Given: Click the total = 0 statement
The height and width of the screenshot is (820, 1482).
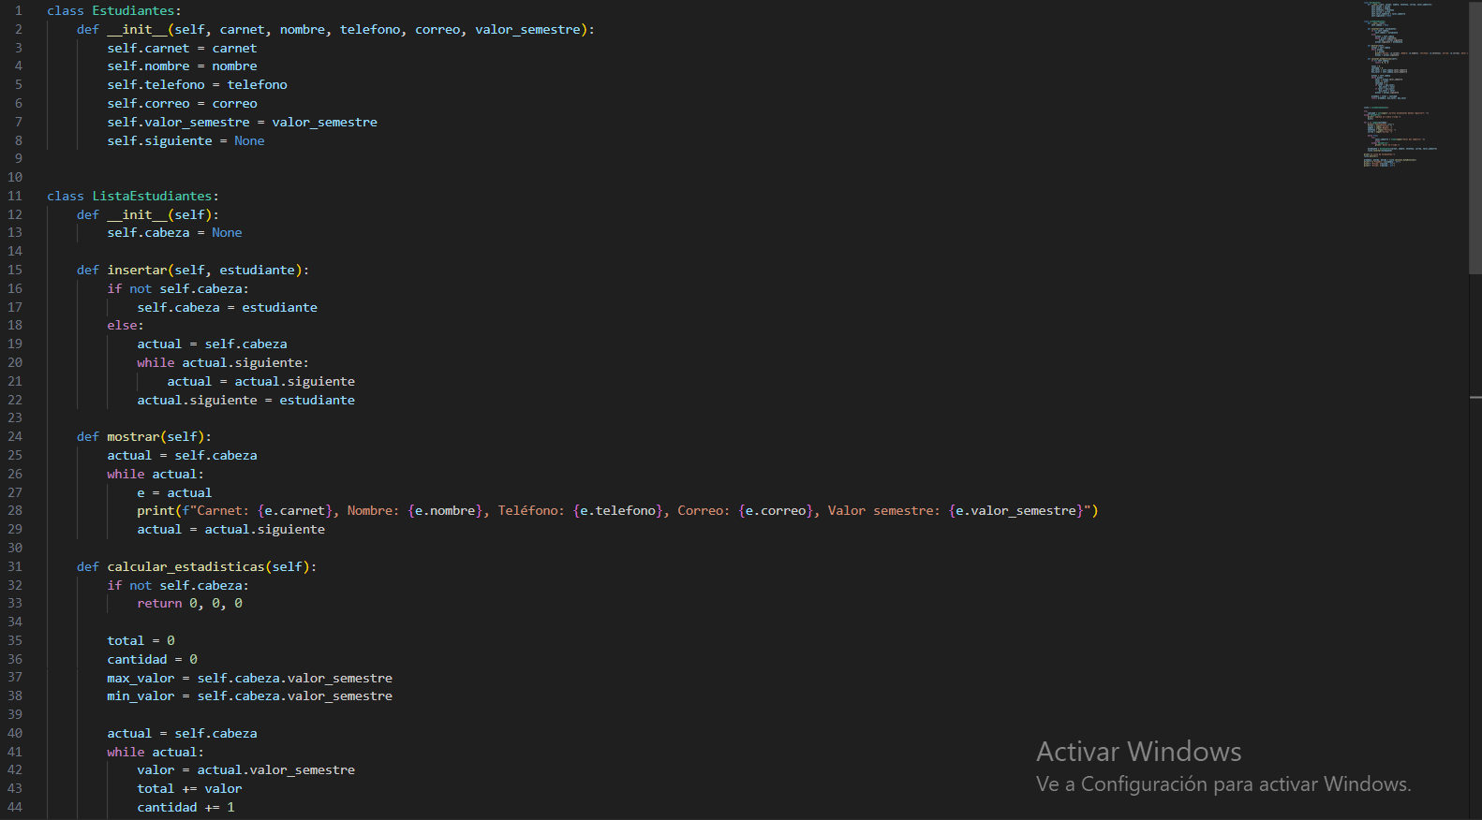Looking at the screenshot, I should click(141, 640).
